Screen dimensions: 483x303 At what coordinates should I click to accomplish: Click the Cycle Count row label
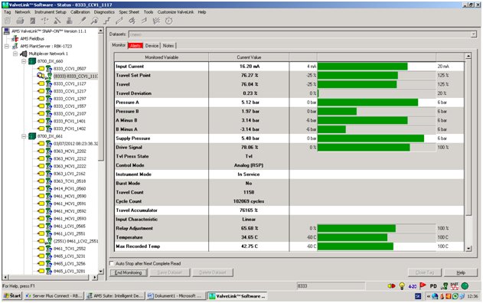click(x=129, y=201)
